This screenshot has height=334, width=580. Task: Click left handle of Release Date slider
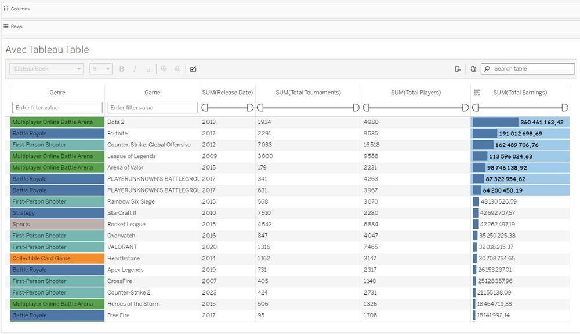pos(205,108)
